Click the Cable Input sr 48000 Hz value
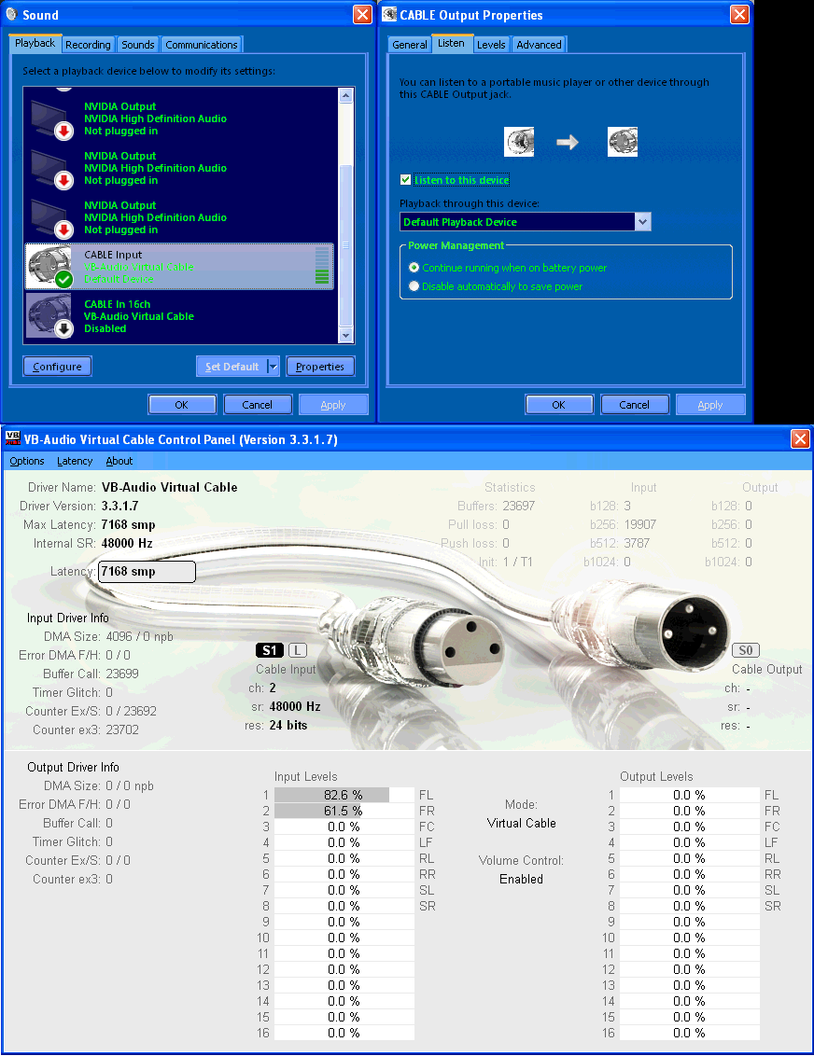Viewport: 814px width, 1056px height. point(295,706)
